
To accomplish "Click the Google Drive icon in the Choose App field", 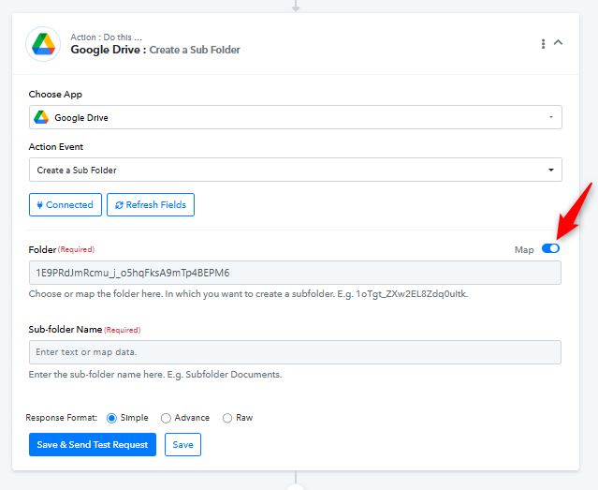I will [41, 117].
